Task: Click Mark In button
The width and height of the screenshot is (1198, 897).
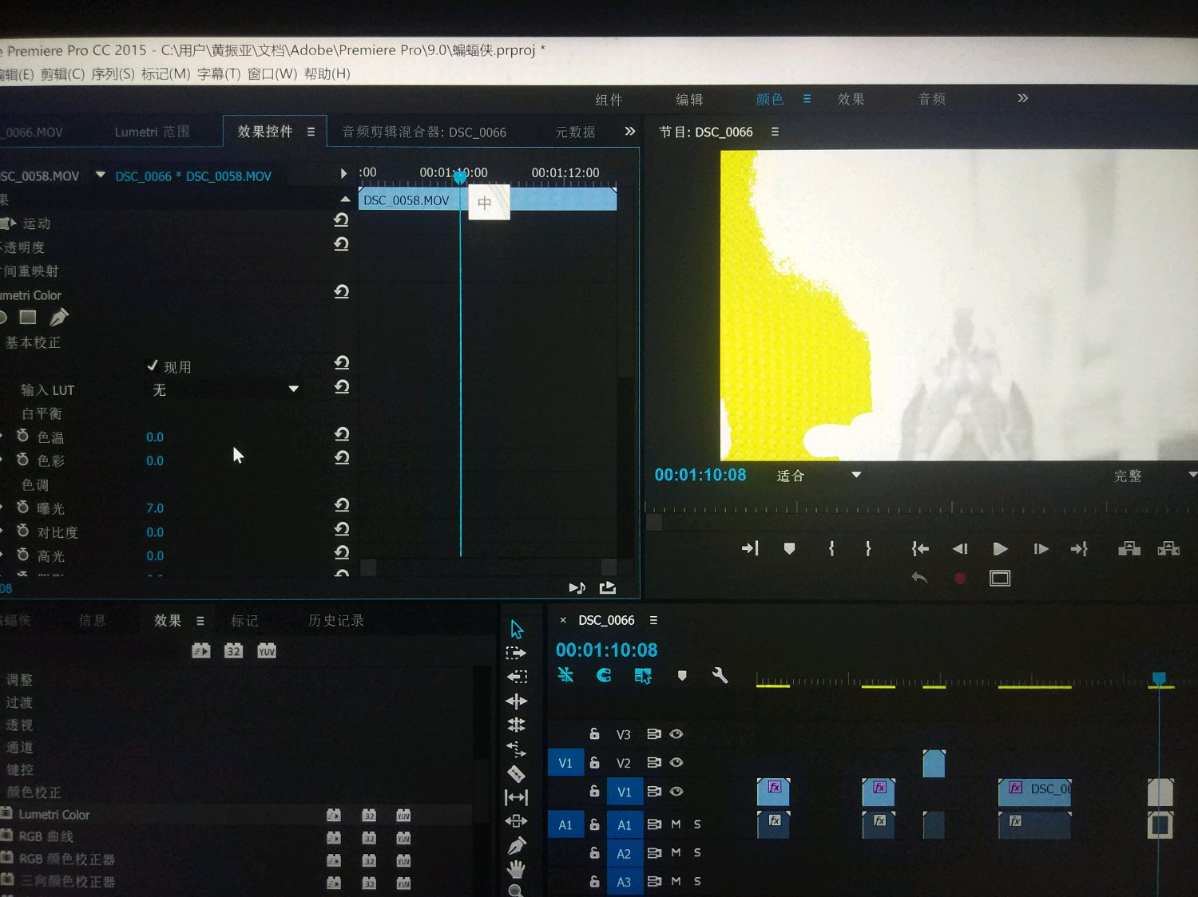Action: click(x=831, y=548)
